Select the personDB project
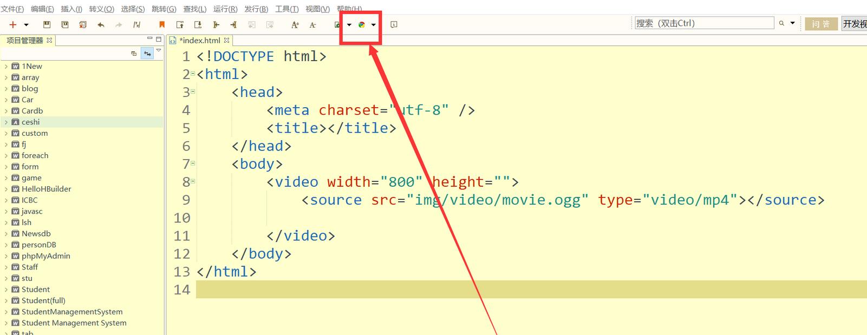 [39, 245]
